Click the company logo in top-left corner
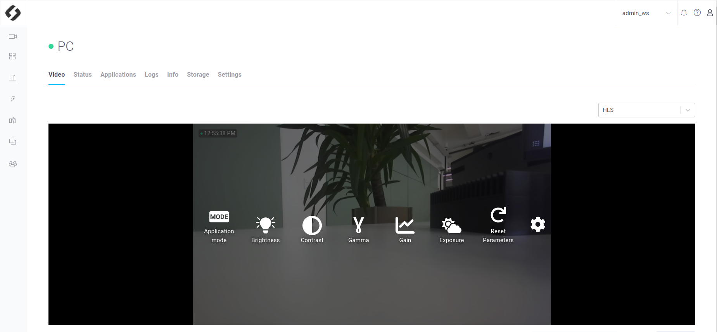 (x=13, y=13)
